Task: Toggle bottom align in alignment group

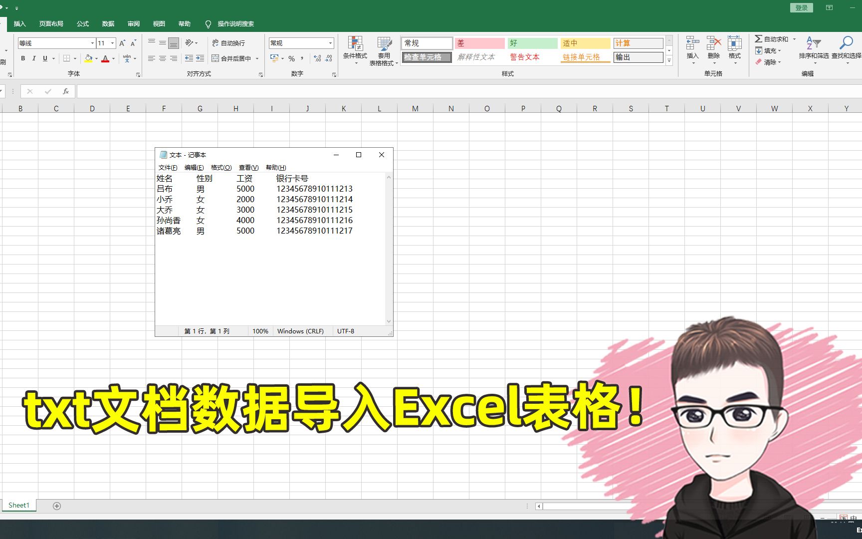Action: point(174,43)
